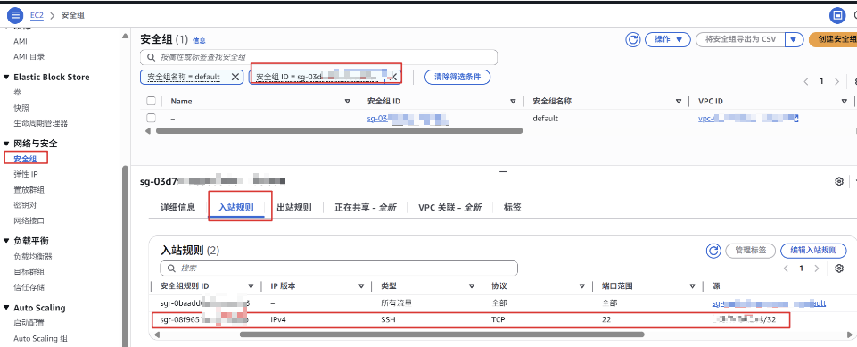Sort inbound rules by 安全组规则 ID

pyautogui.click(x=251, y=286)
